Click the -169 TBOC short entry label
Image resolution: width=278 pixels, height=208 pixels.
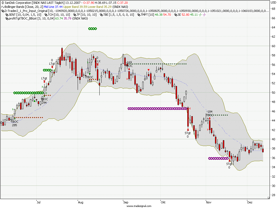tap(129, 64)
